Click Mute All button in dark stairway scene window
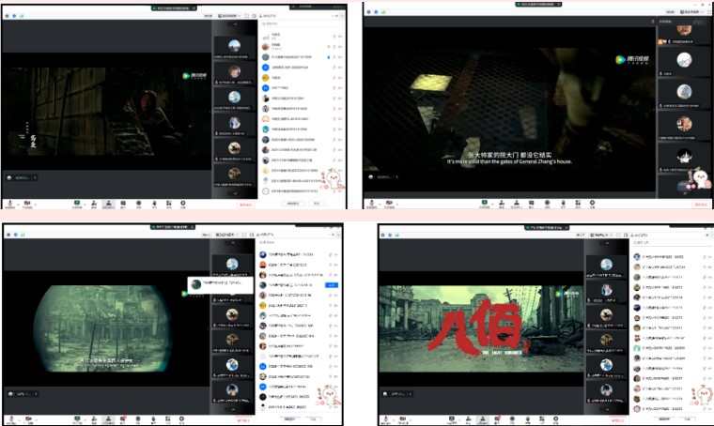The image size is (714, 426). pos(293,204)
